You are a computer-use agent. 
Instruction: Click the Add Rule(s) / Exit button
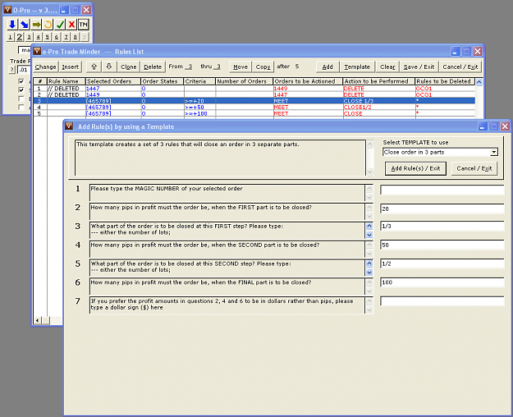point(415,168)
